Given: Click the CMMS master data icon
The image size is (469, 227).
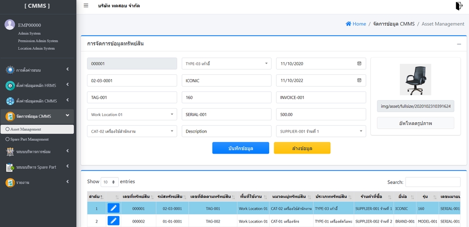Looking at the screenshot, I should coord(10,101).
